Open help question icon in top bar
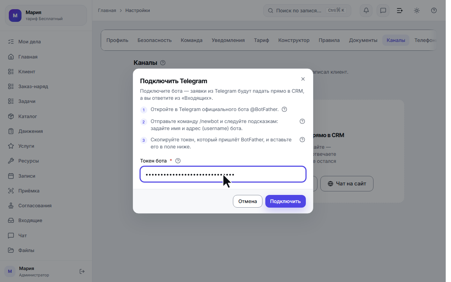Image resolution: width=451 pixels, height=282 pixels. (x=434, y=11)
